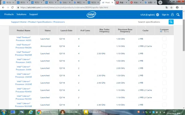185x115 pixels.
Task: Click the scrollbar down arrow
Action: [184, 108]
